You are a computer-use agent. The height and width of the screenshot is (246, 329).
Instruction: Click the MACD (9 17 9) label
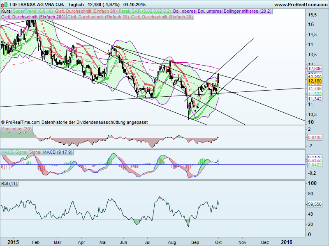(58, 152)
